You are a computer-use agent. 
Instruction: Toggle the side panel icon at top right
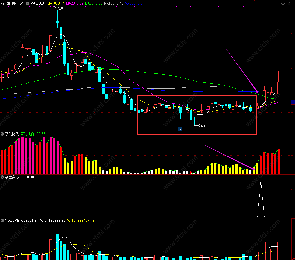click(x=288, y=3)
